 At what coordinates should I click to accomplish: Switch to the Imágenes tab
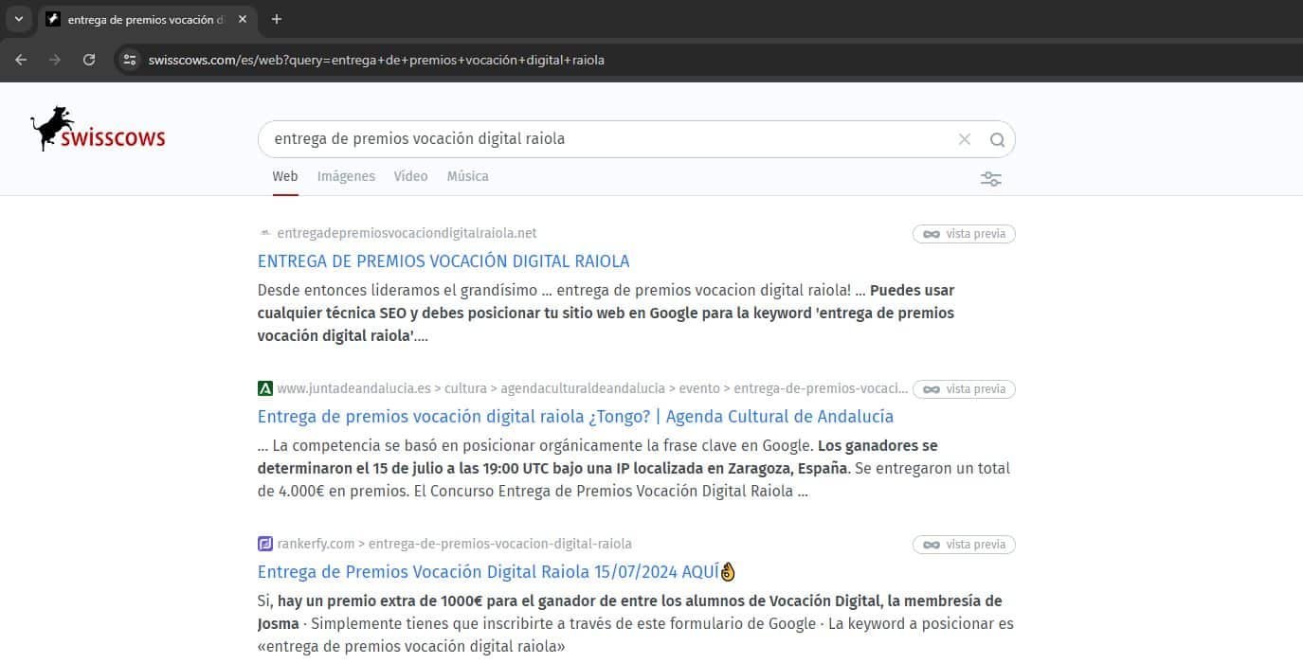point(346,176)
